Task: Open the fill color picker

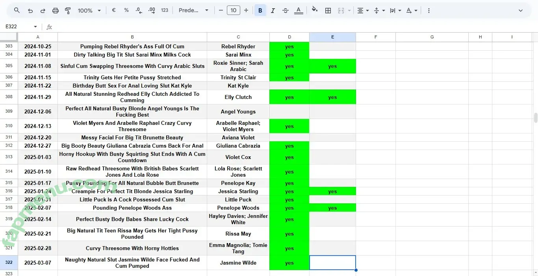Action: point(315,11)
